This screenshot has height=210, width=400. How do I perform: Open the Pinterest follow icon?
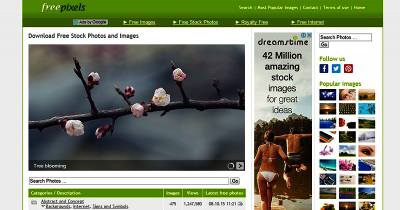[348, 68]
